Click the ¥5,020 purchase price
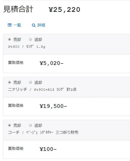The height and width of the screenshot is (161, 130). click(x=51, y=63)
